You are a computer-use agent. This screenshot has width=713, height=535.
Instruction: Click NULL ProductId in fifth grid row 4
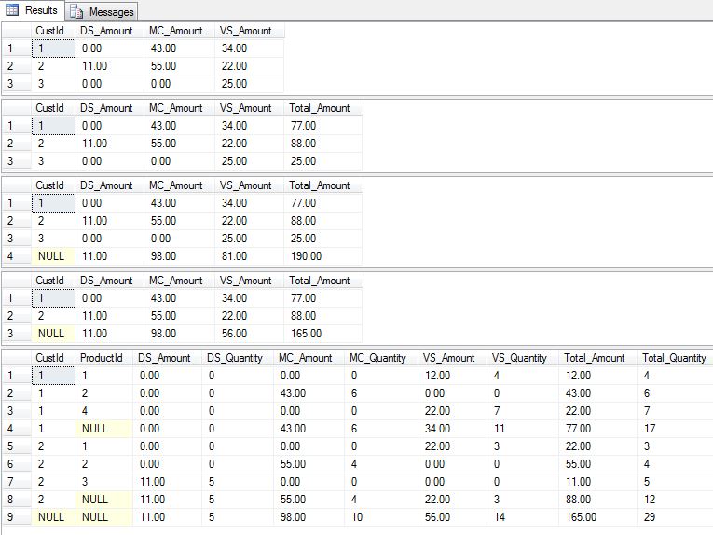[x=104, y=428]
